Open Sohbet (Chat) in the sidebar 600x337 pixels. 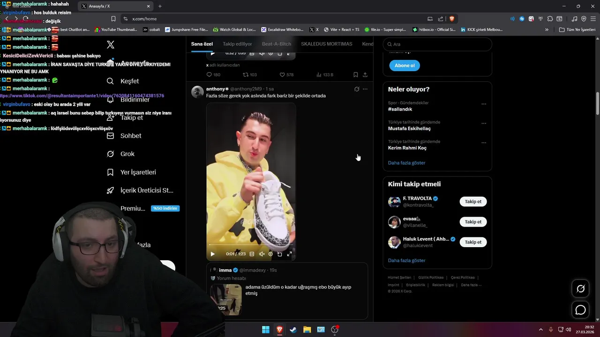point(124,136)
